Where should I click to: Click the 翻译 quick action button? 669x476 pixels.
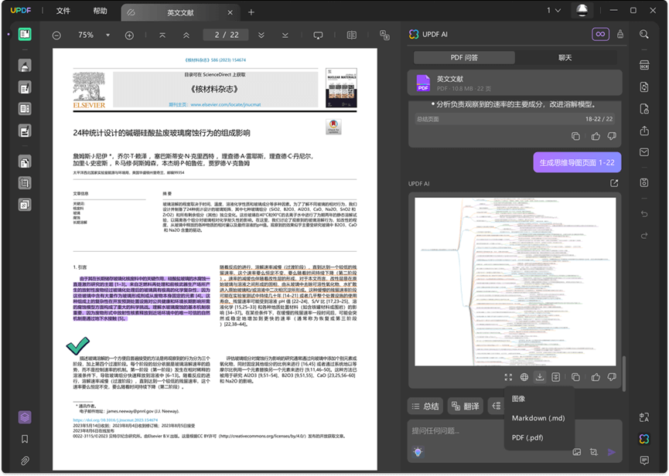click(x=466, y=406)
